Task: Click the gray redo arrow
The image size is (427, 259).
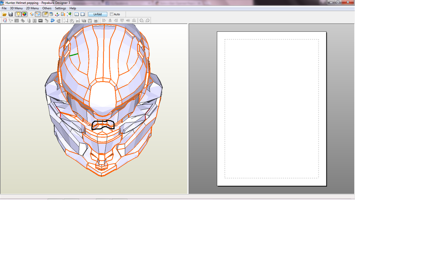Action: click(x=58, y=21)
